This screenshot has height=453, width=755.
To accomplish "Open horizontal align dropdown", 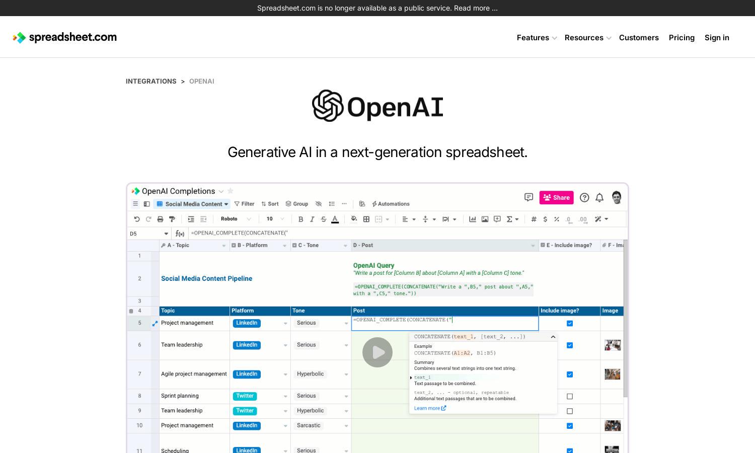I will (x=409, y=219).
